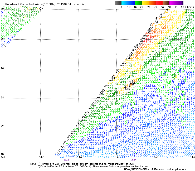195x171 pixels.
Task: Click the magenta-purple 40-50 knots legend band
Action: tap(176, 3)
